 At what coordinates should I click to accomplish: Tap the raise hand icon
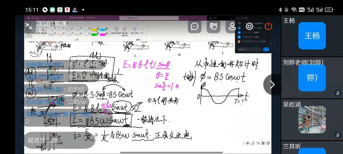pos(213,26)
